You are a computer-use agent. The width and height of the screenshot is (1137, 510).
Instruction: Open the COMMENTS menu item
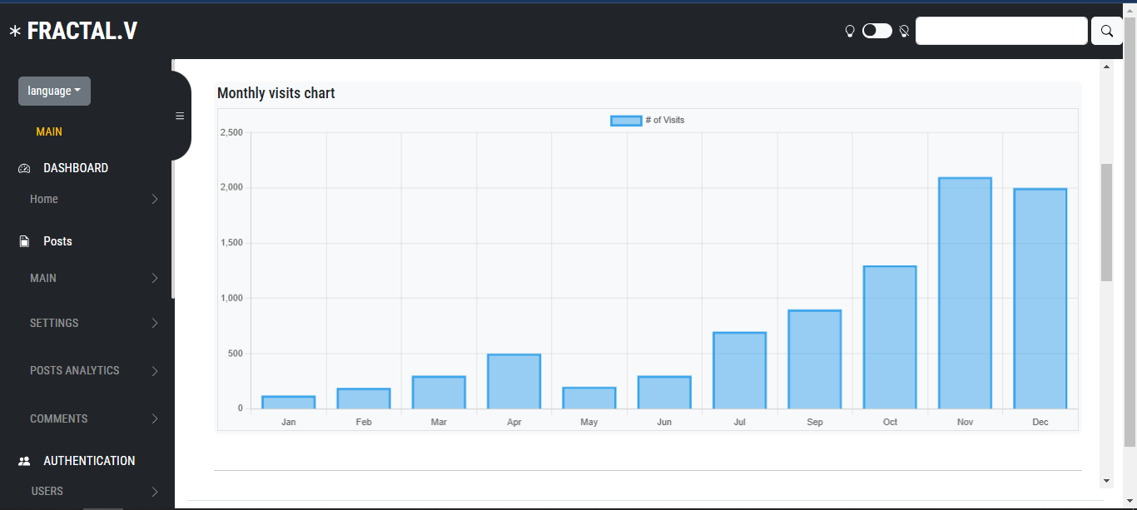click(x=59, y=418)
